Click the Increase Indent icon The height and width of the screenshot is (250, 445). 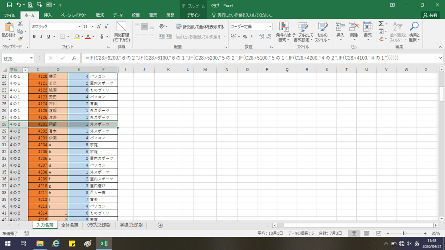169,36
